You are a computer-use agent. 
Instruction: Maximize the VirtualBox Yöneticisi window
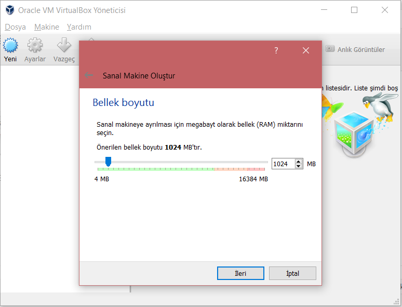click(x=354, y=10)
